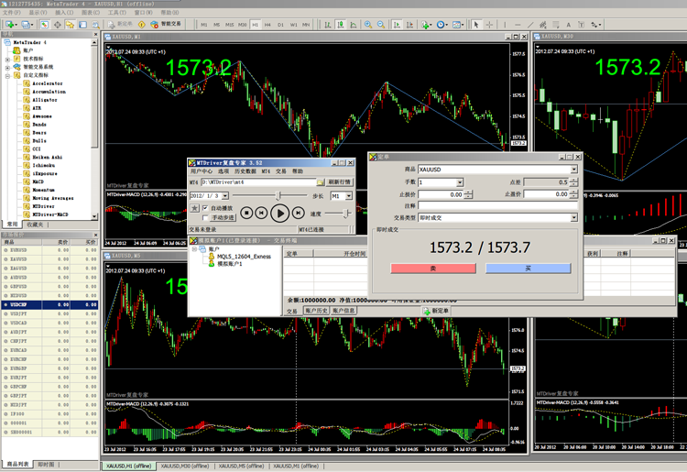Click the folder browse icon beside MT4 path
This screenshot has width=687, height=472.
[x=322, y=182]
